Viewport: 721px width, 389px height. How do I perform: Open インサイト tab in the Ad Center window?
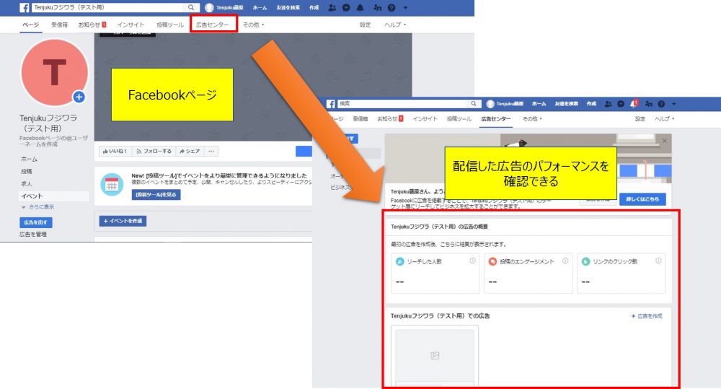click(425, 119)
